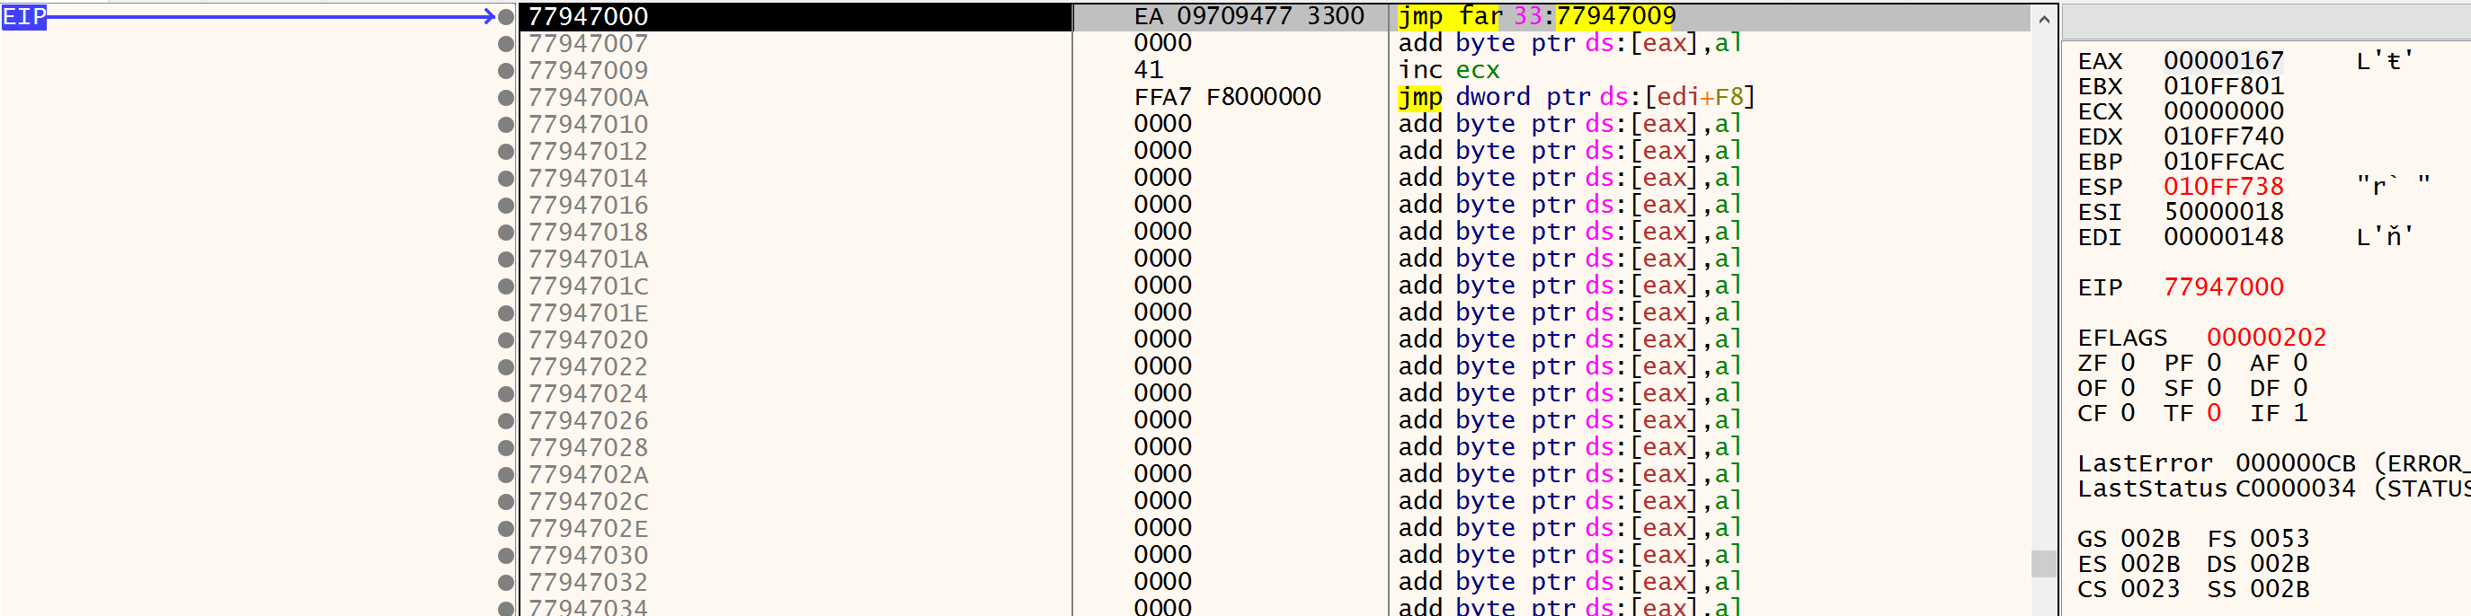Select ECX register value 00000000

point(2224,111)
